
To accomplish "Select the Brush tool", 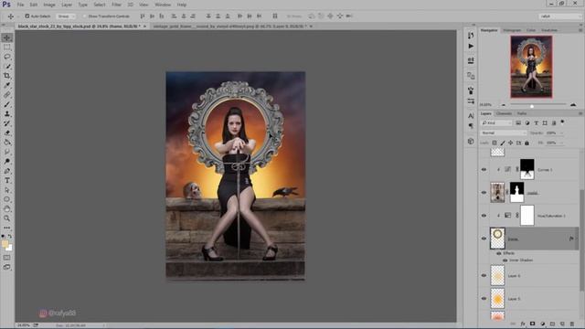I will coord(7,104).
